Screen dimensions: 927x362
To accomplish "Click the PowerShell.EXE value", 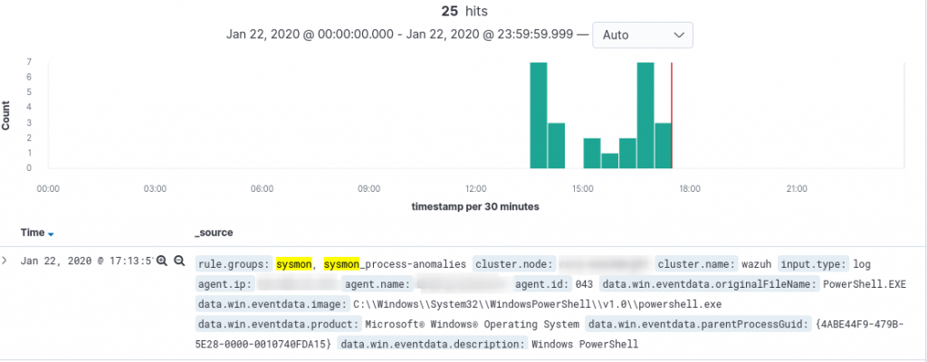I will click(x=865, y=284).
